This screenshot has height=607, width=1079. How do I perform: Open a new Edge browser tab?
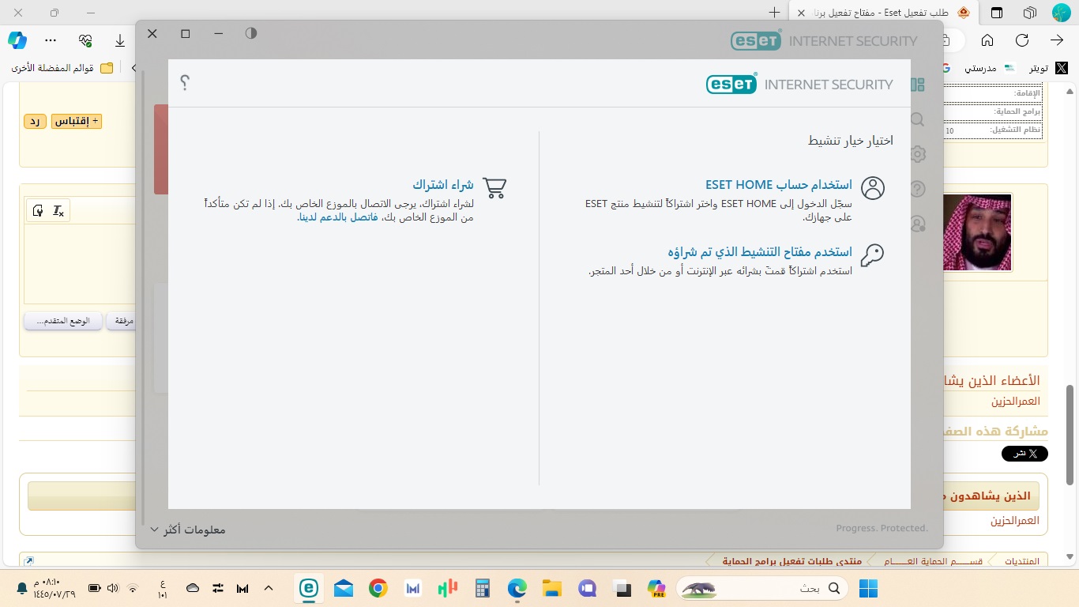[x=775, y=13]
